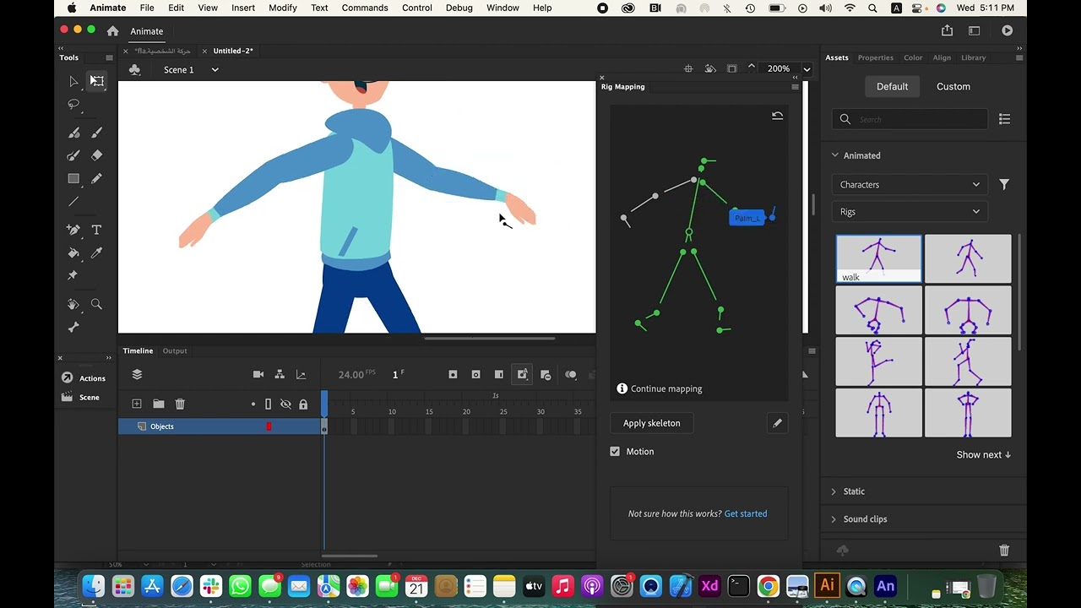Select the Eyedropper tool
This screenshot has height=608, width=1081.
click(x=96, y=252)
